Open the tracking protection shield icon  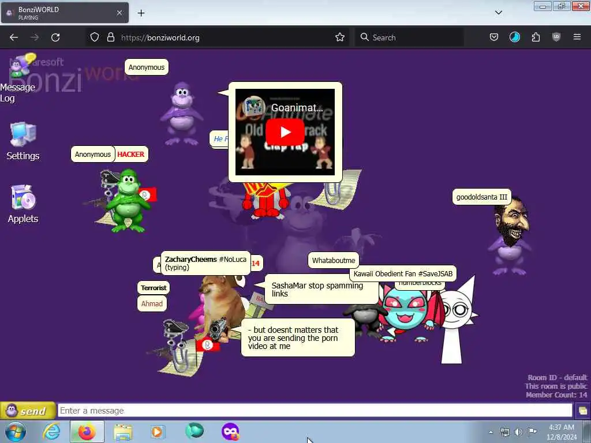[95, 37]
